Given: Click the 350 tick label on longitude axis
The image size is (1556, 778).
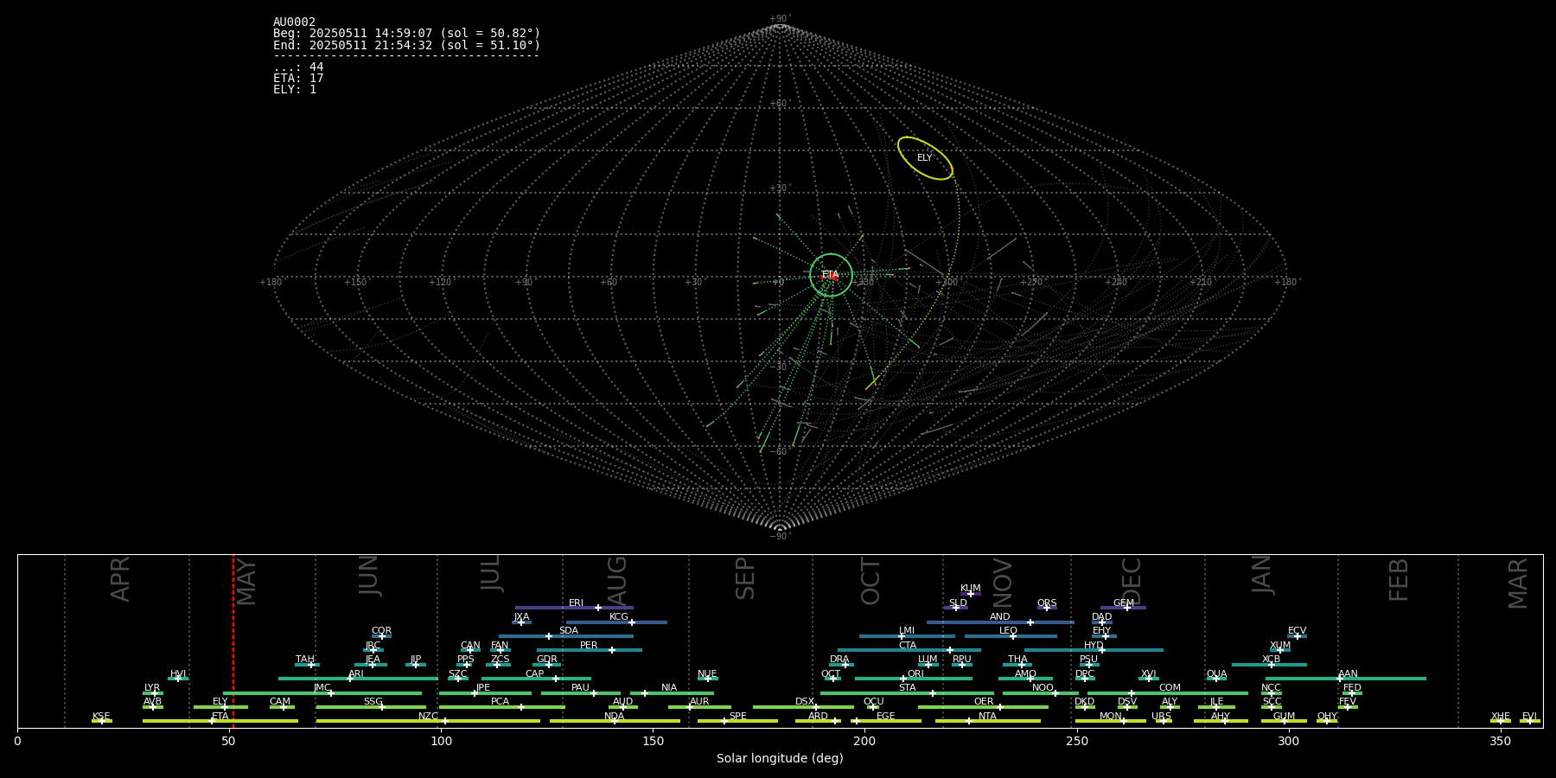Looking at the screenshot, I should (1500, 741).
